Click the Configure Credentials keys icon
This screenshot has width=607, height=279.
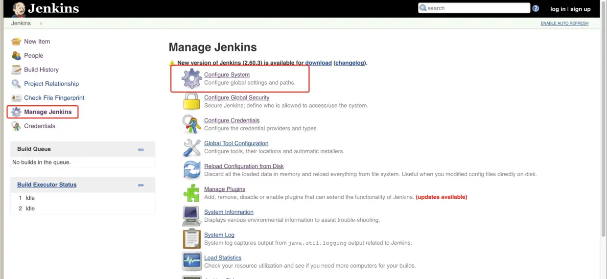pos(191,124)
